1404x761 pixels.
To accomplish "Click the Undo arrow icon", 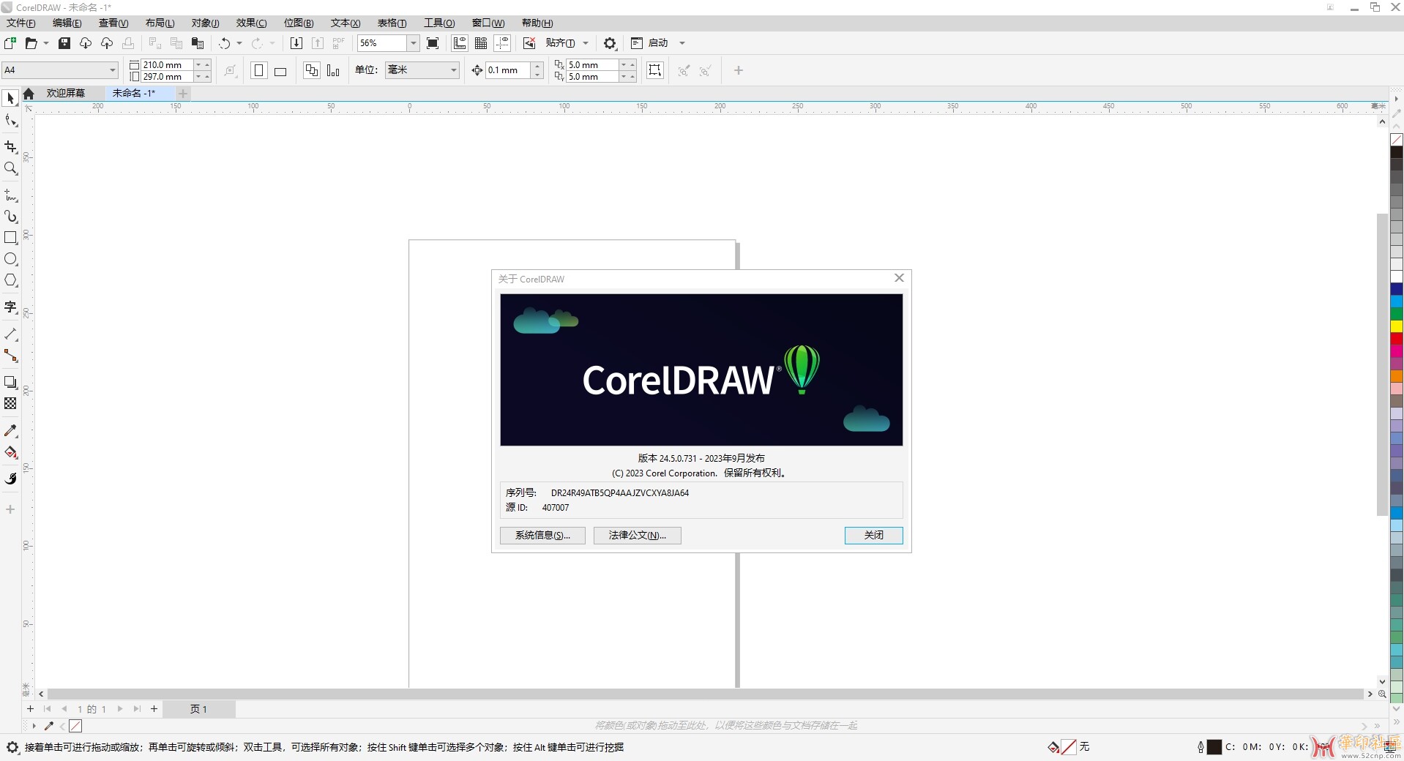I will [x=224, y=43].
